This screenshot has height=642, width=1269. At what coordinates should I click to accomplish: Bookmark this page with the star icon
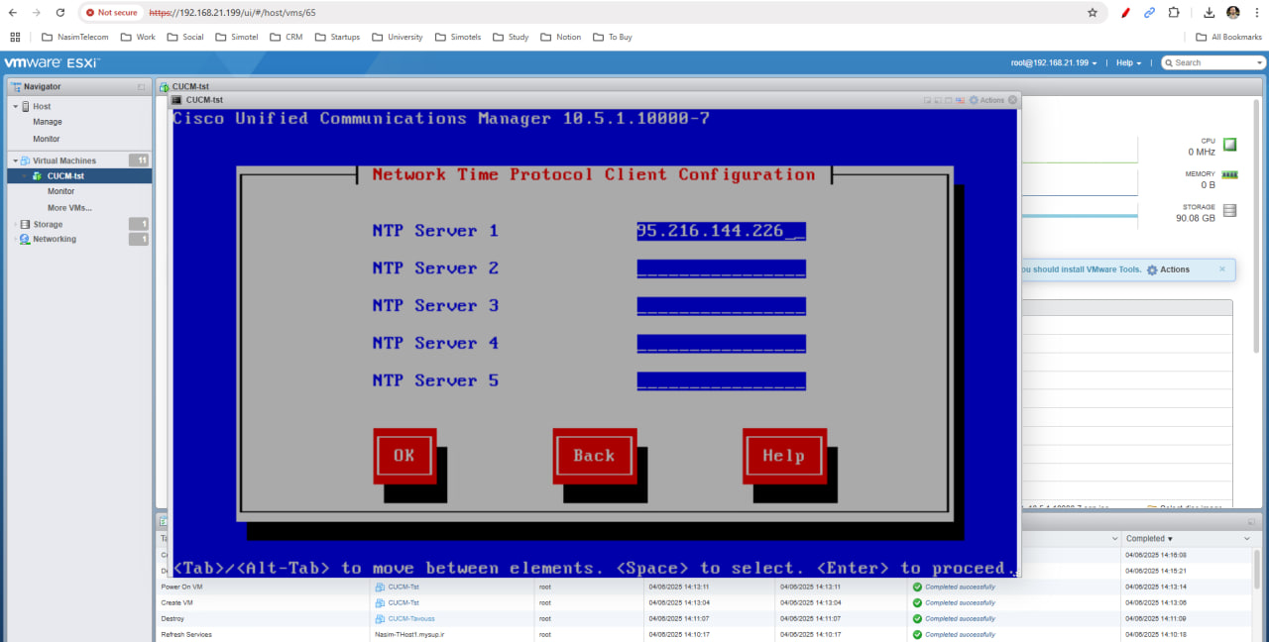click(x=1093, y=13)
